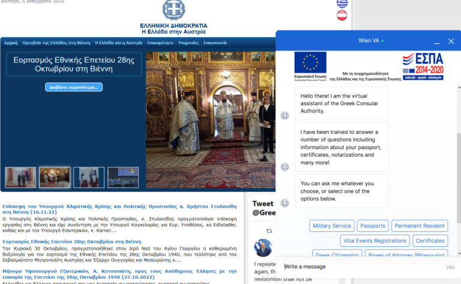Click bot avatar beside 'You can ask me' message
This screenshot has height=284, width=461.
click(x=285, y=203)
